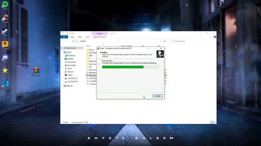Open the Quick Access Toolbar customize dropdown
The height and width of the screenshot is (146, 261).
coord(73,33)
